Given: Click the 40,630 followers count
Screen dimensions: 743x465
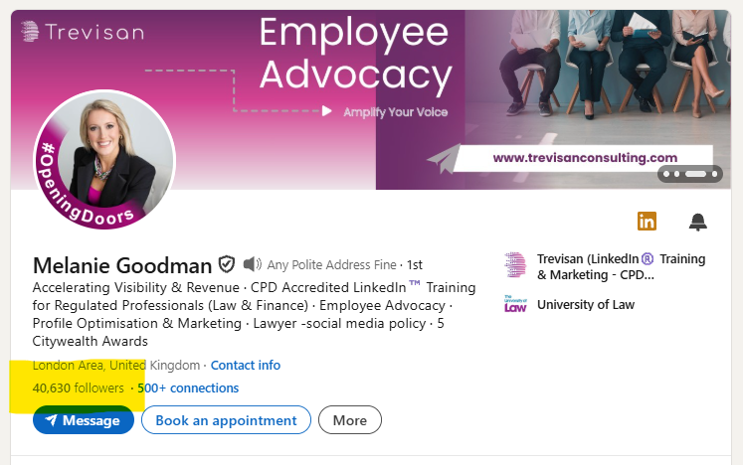Looking at the screenshot, I should coord(78,388).
